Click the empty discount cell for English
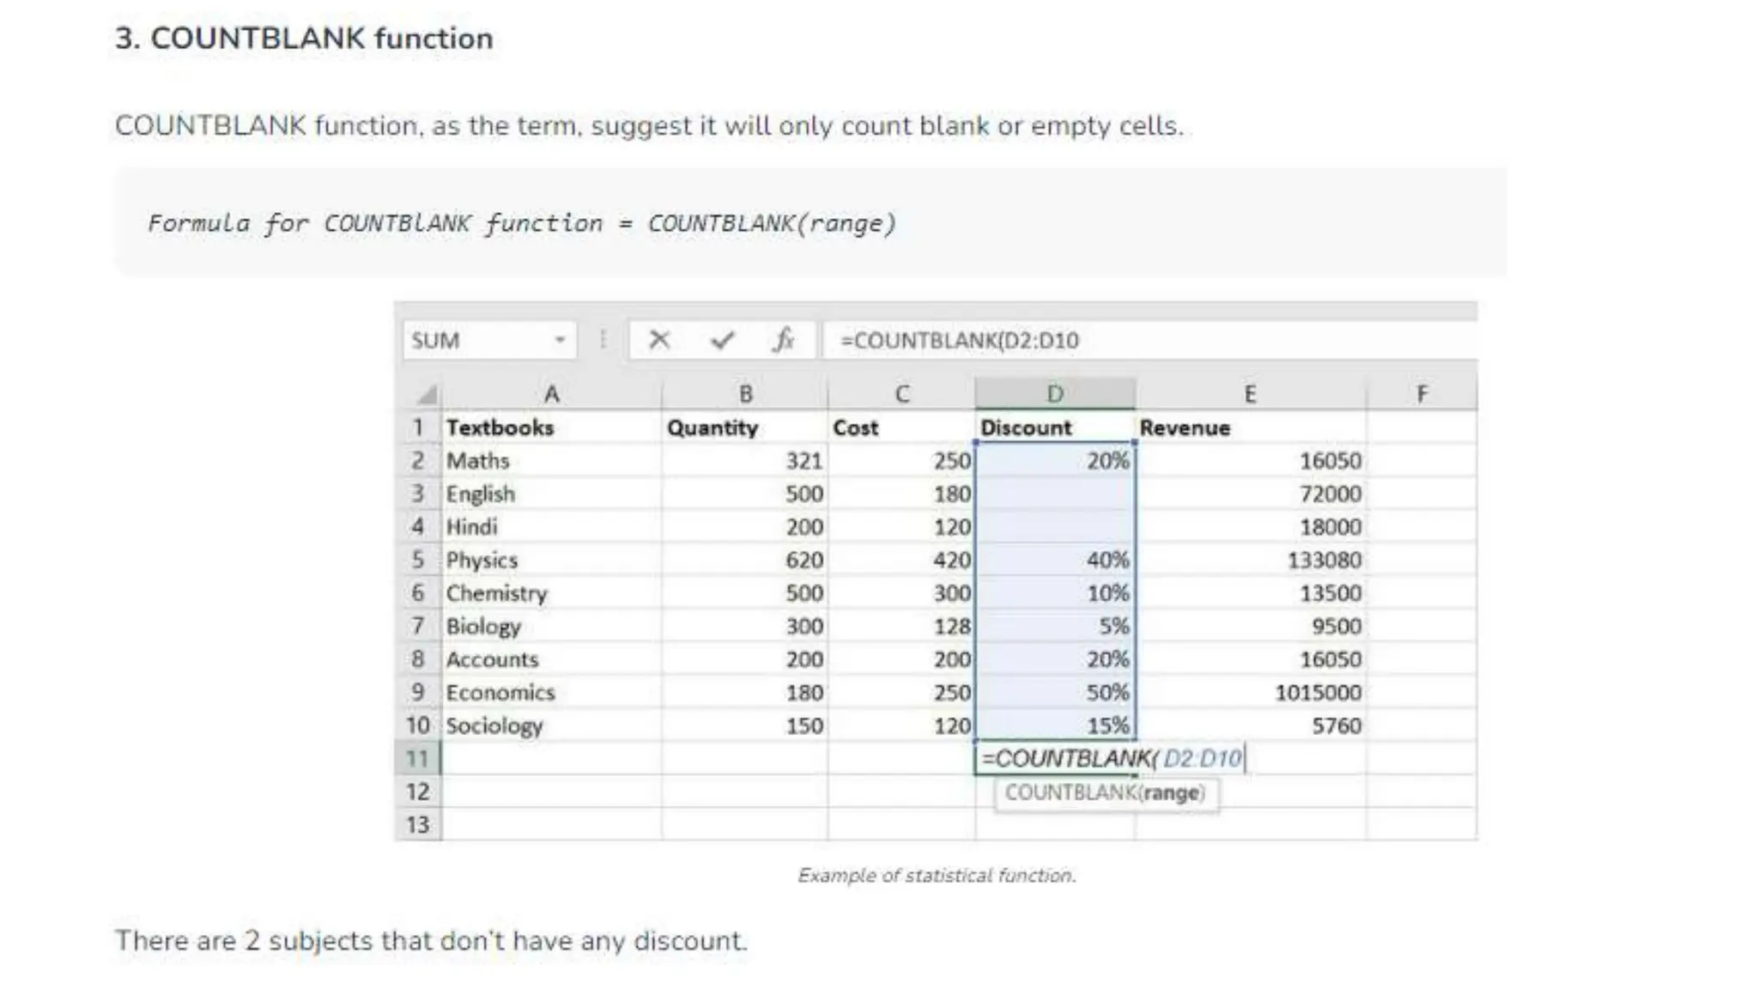This screenshot has height=989, width=1758. pyautogui.click(x=1054, y=494)
